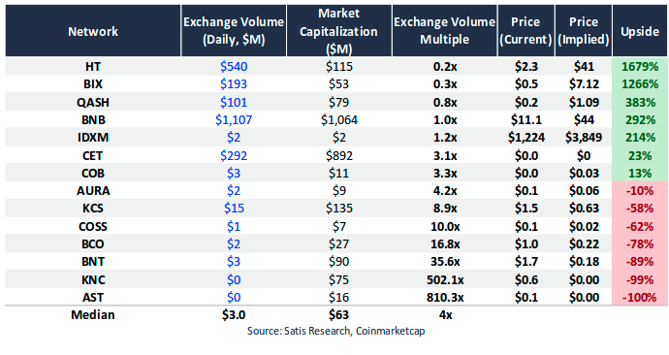Click the BIX network name
Image resolution: width=669 pixels, height=355 pixels.
point(93,84)
